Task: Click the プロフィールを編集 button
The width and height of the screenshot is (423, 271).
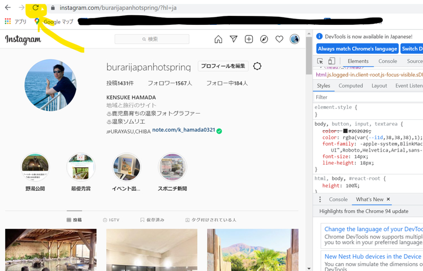Action: click(223, 66)
